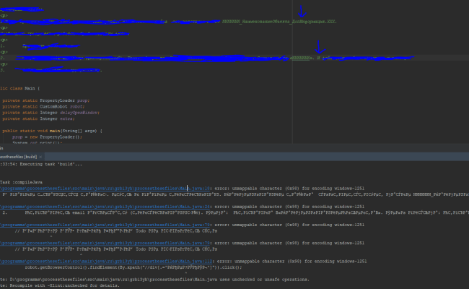Click the 'public static void main(String[] args)' line
The width and height of the screenshot is (469, 289).
pyautogui.click(x=53, y=131)
